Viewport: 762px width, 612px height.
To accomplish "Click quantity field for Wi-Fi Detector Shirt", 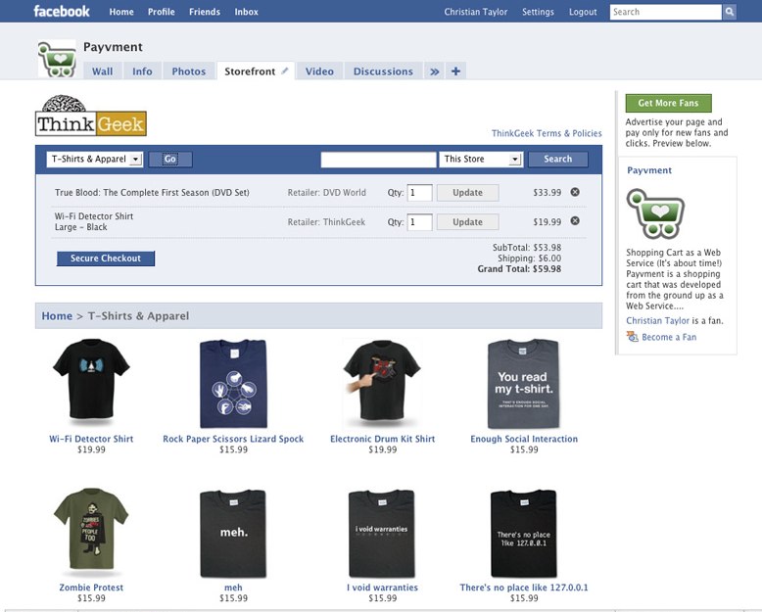I will click(419, 222).
